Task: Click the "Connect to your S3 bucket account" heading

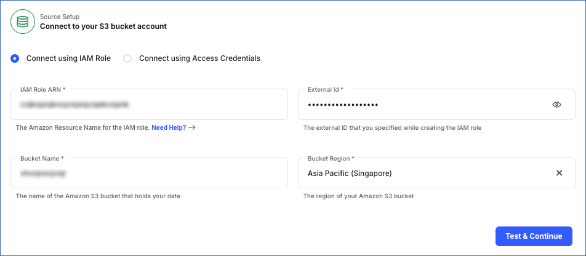Action: point(103,26)
